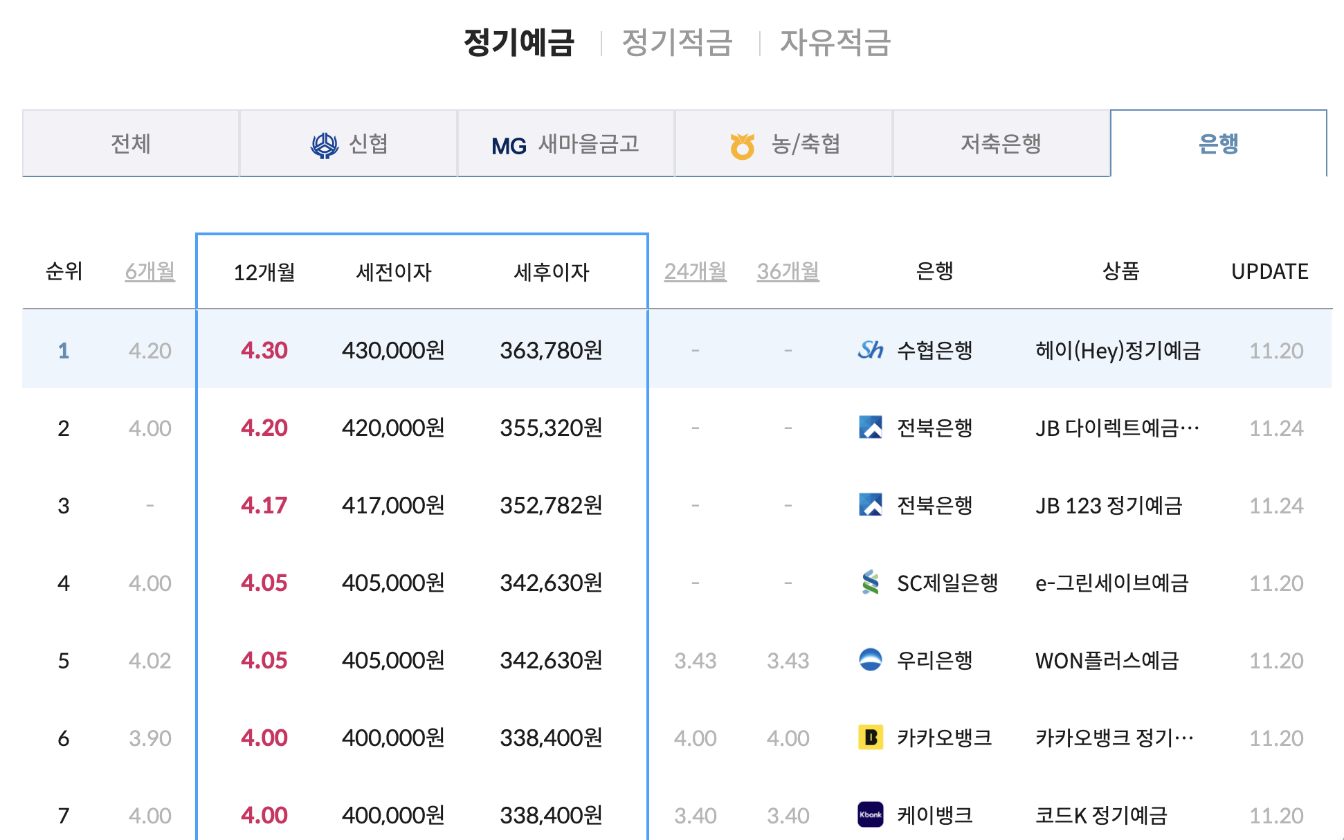Viewport: 1344px width, 840px height.
Task: Click the 우리은행 logo icon
Action: (870, 660)
